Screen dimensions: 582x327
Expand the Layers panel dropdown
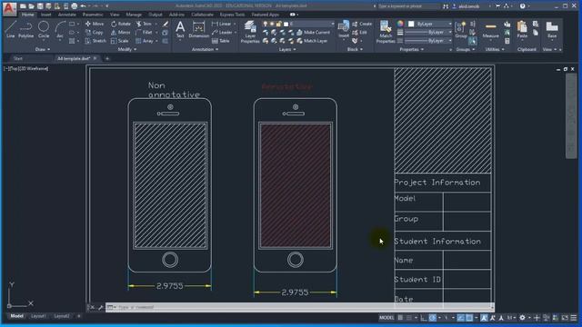[287, 49]
